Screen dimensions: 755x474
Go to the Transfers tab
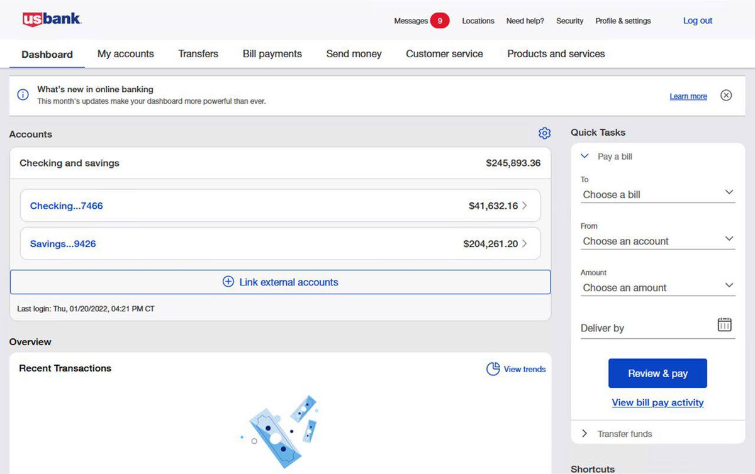pyautogui.click(x=198, y=54)
